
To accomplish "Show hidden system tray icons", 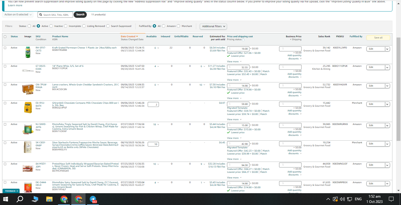I will [328, 199].
